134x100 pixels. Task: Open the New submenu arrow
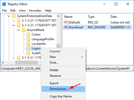pyautogui.click(x=82, y=57)
